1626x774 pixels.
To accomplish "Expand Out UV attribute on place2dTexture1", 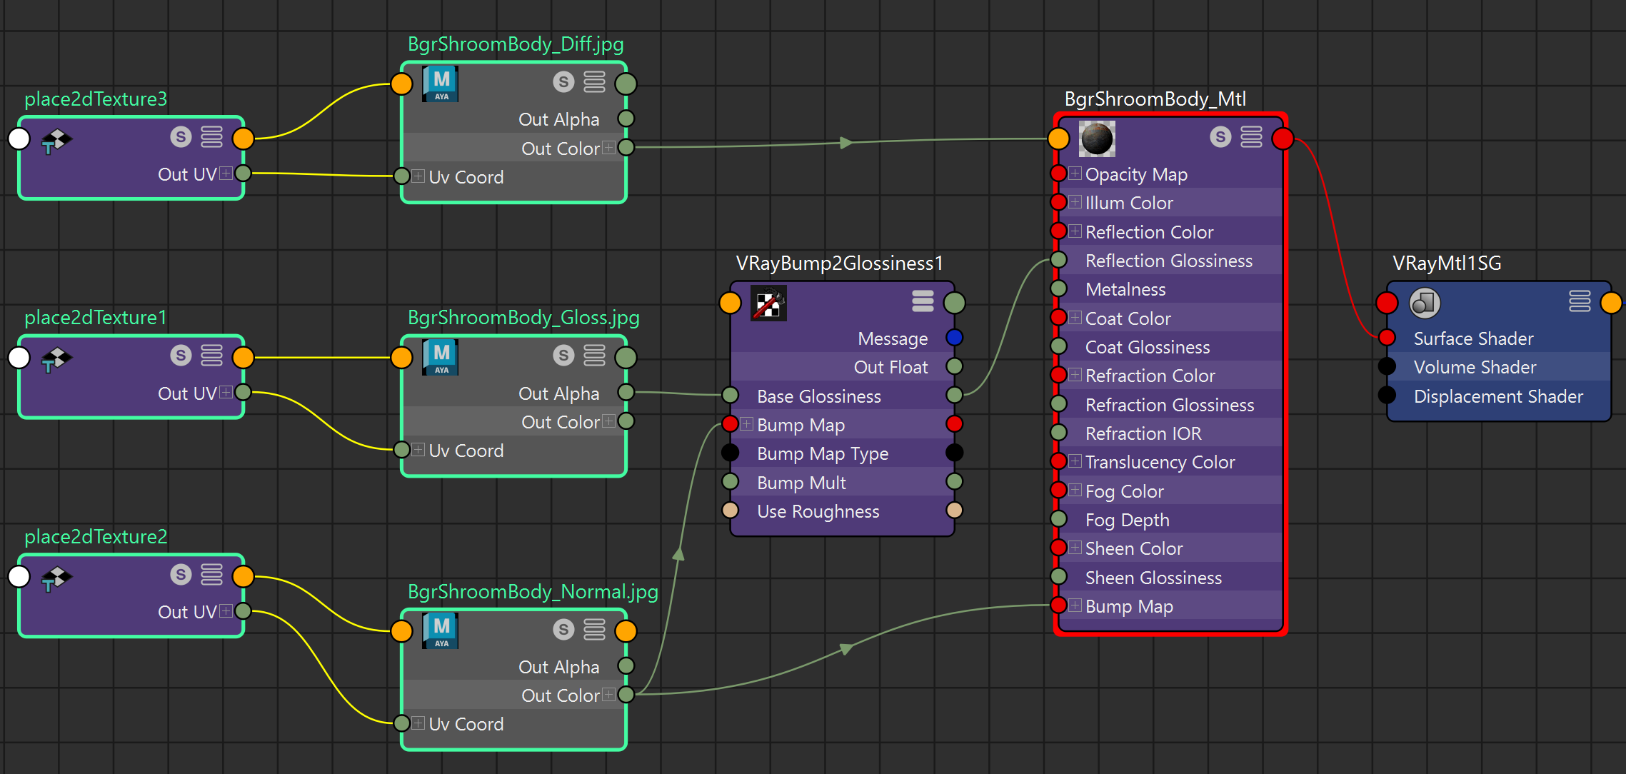I will [226, 393].
